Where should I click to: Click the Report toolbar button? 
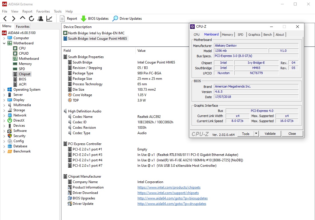(68, 19)
